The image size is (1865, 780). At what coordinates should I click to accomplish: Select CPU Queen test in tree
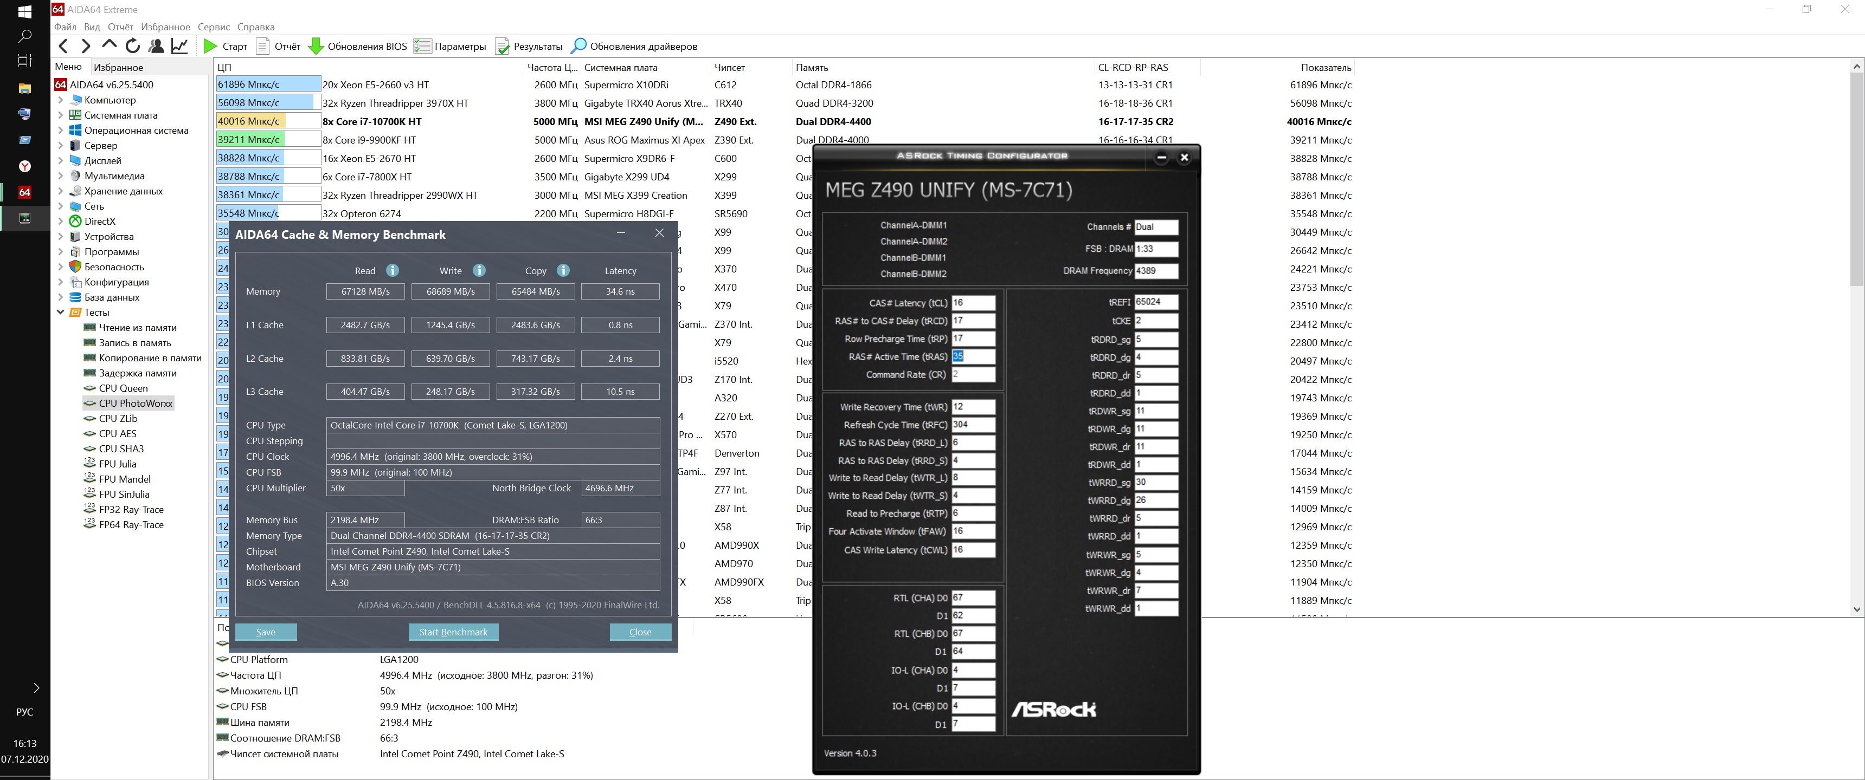[x=123, y=388]
